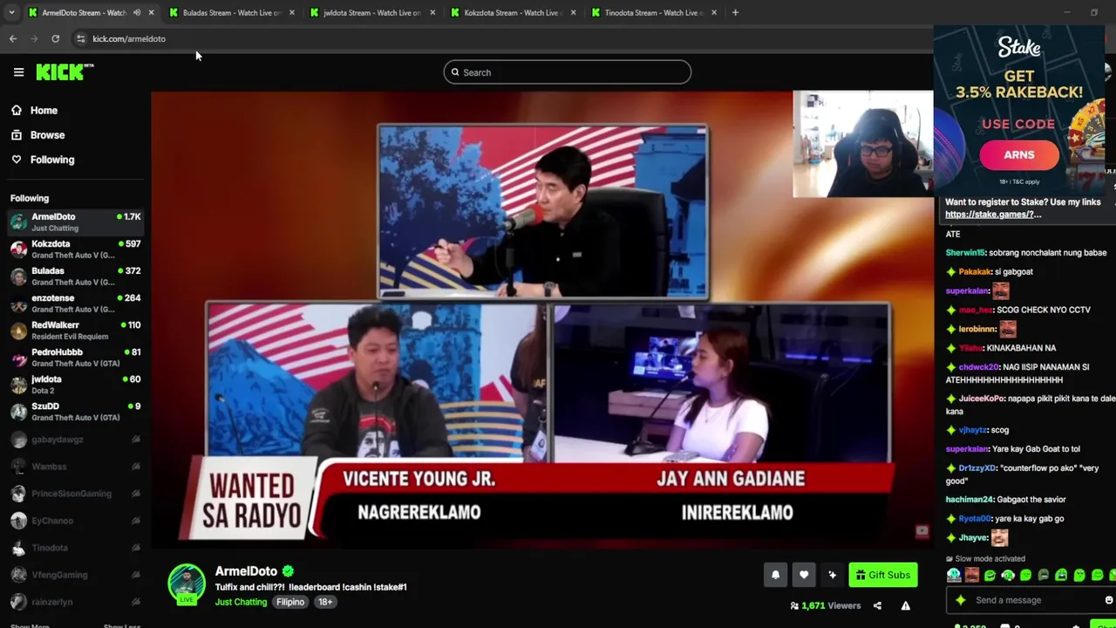1116x628 pixels.
Task: Go back in browser history
Action: coord(13,38)
